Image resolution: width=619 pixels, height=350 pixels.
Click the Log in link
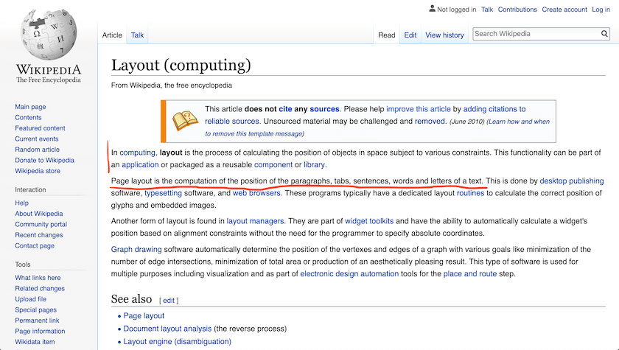(x=601, y=10)
